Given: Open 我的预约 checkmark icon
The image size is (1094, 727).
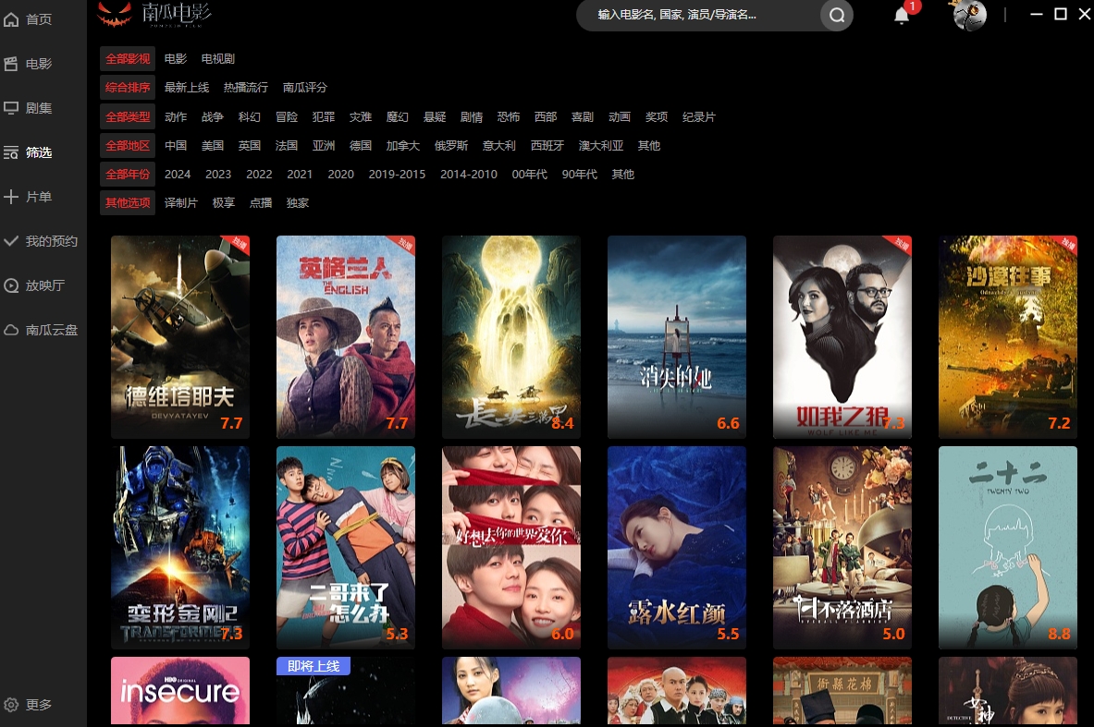Looking at the screenshot, I should pos(11,241).
